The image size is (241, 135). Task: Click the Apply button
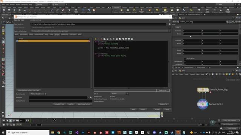coord(133,109)
